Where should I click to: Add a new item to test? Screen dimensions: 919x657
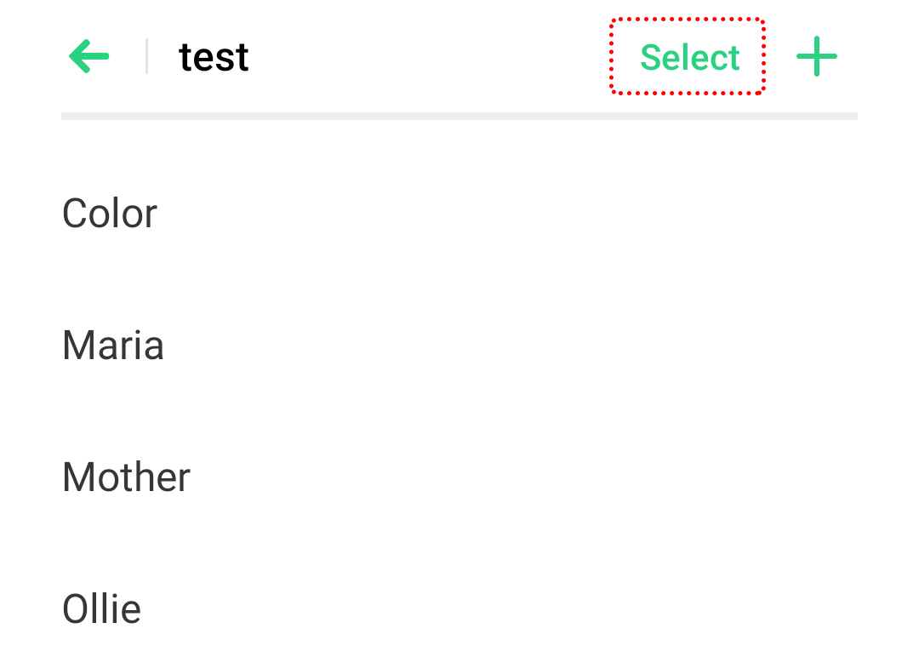817,57
